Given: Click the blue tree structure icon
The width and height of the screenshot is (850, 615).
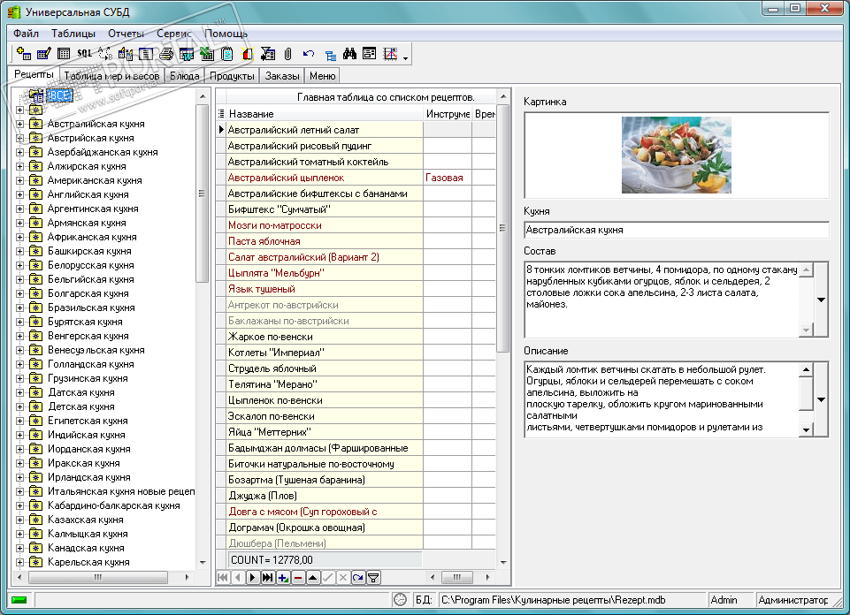Looking at the screenshot, I should 330,55.
